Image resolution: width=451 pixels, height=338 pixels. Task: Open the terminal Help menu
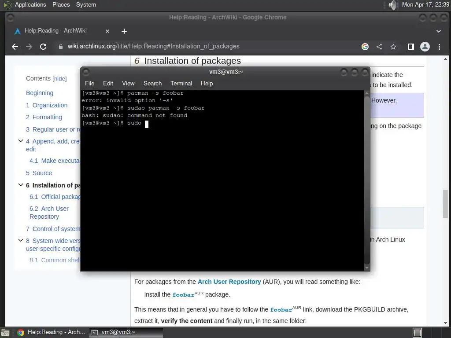point(207,83)
